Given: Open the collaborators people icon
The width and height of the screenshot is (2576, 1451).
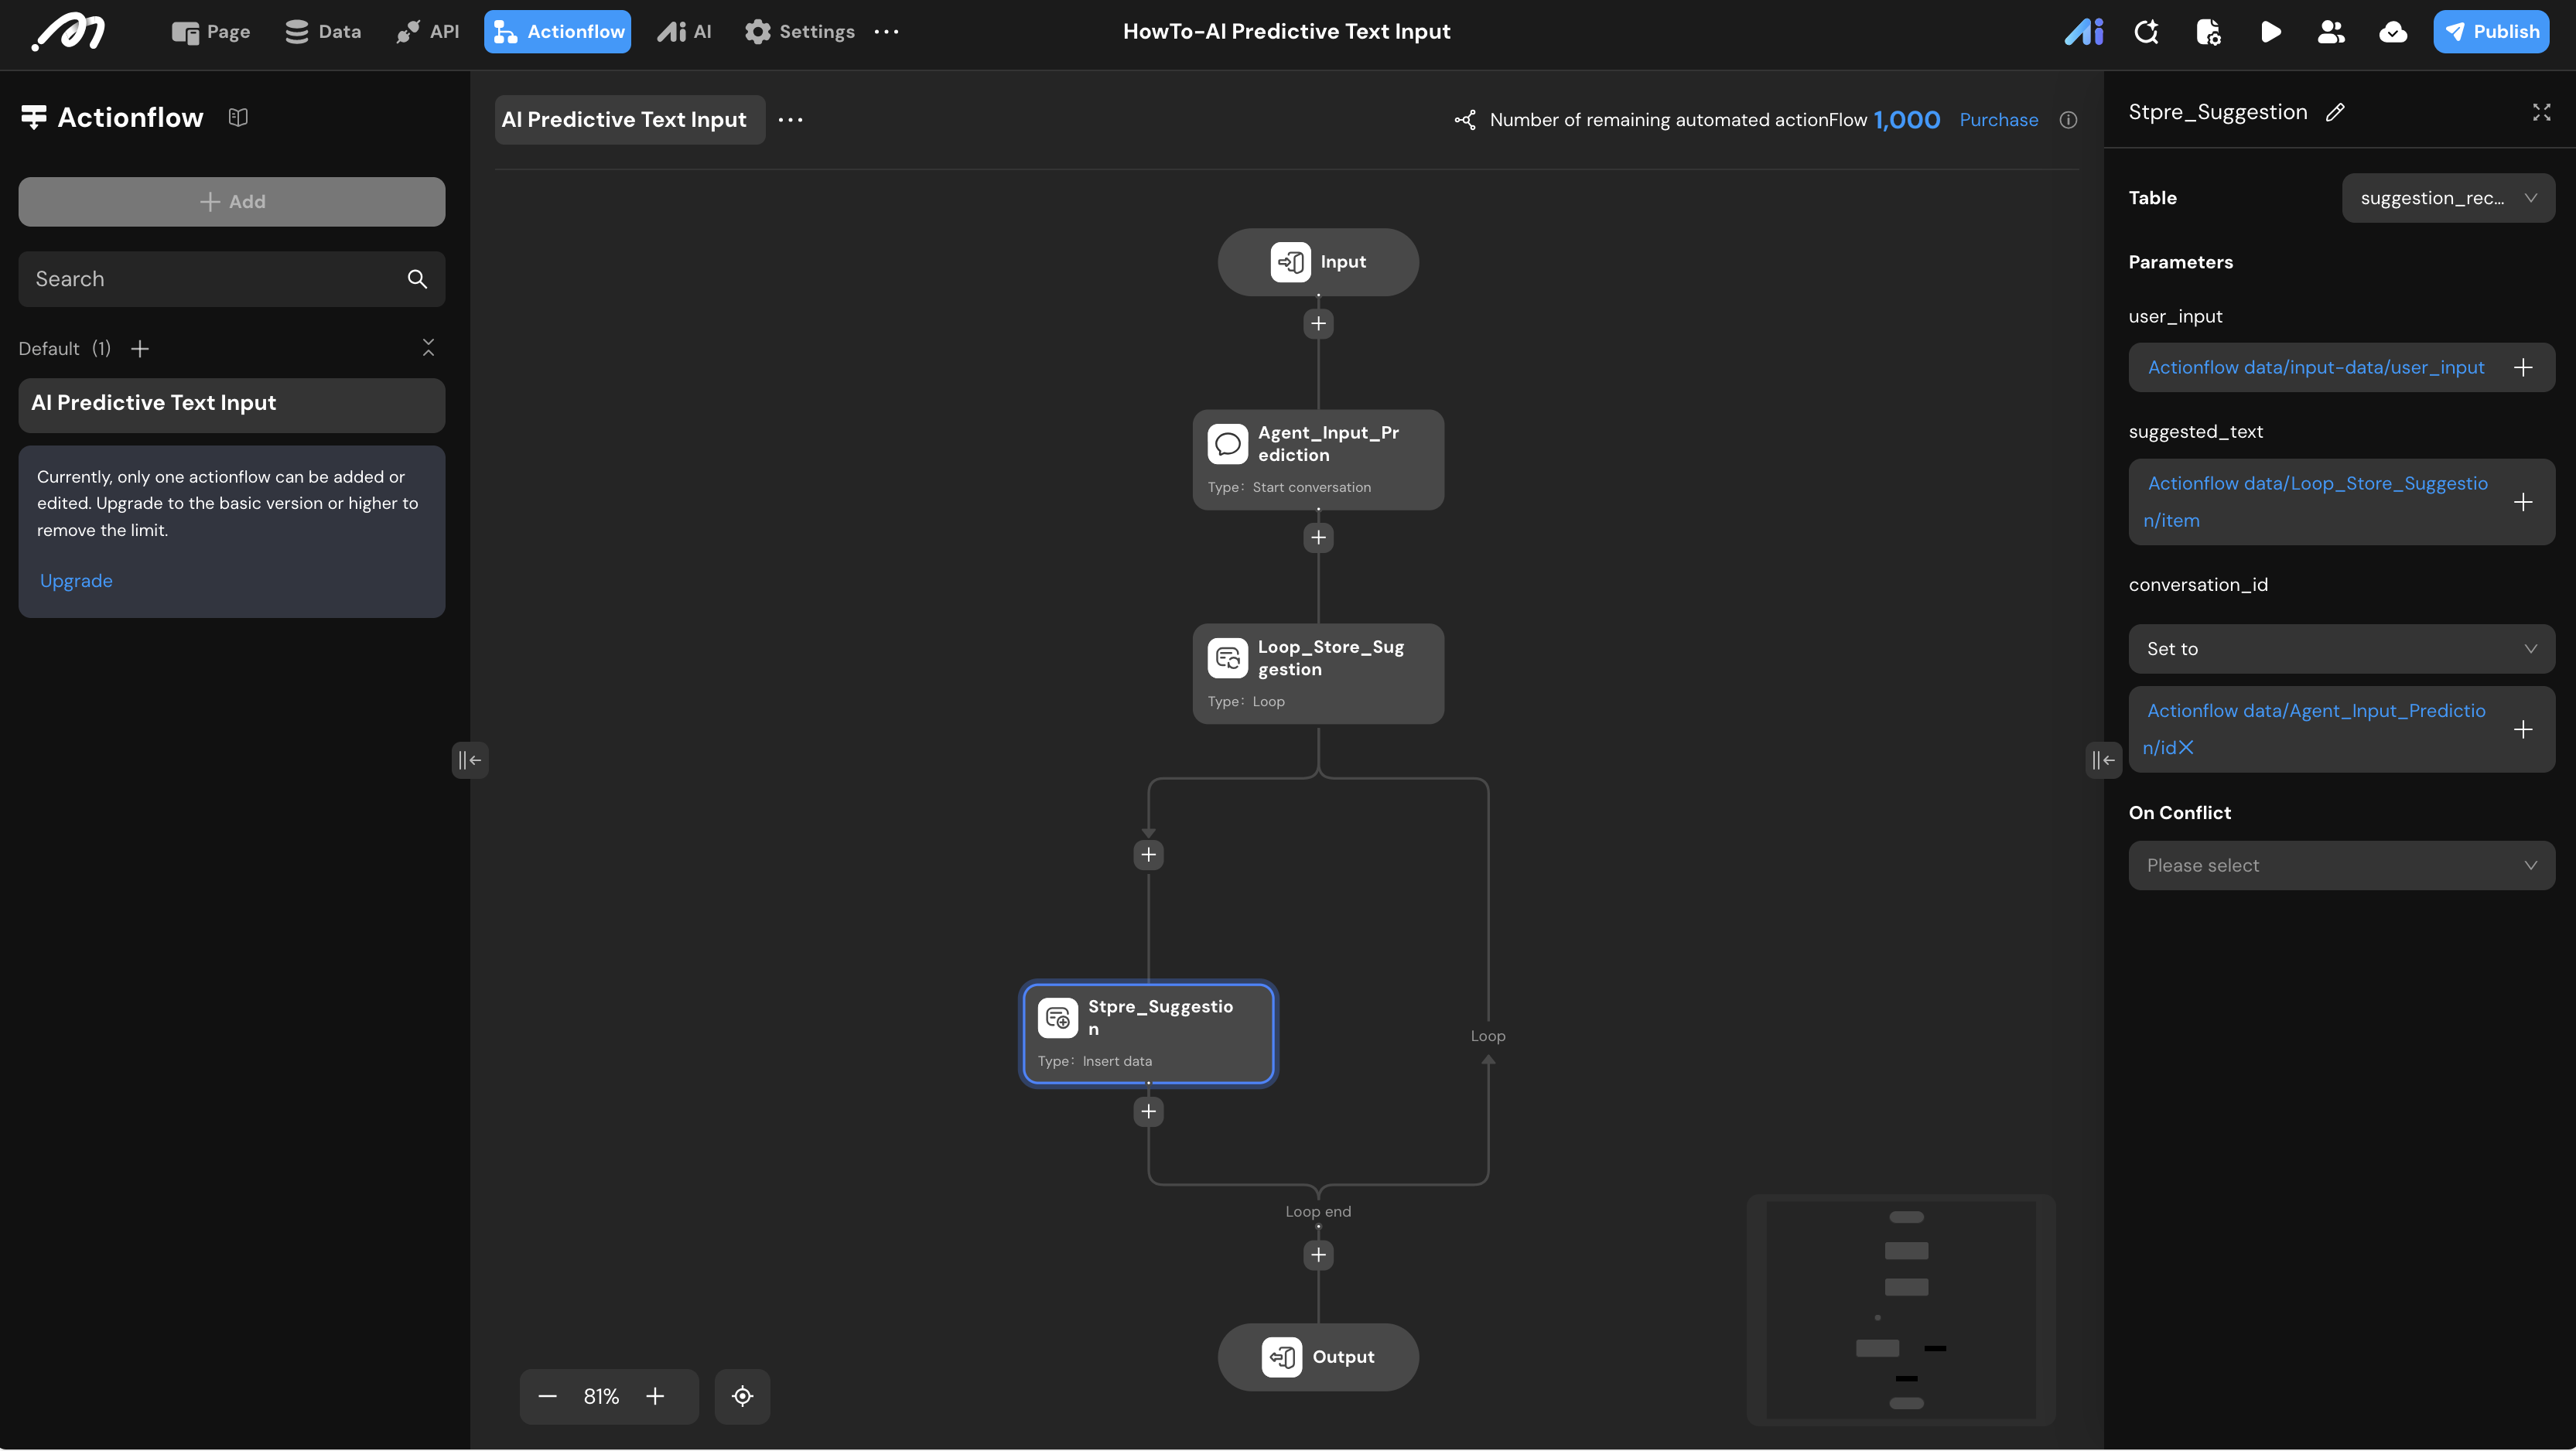Looking at the screenshot, I should [2331, 32].
